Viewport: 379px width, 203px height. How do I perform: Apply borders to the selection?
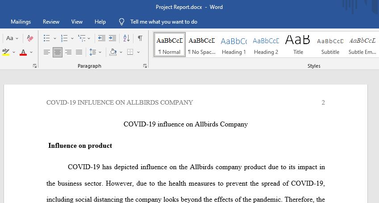click(130, 52)
